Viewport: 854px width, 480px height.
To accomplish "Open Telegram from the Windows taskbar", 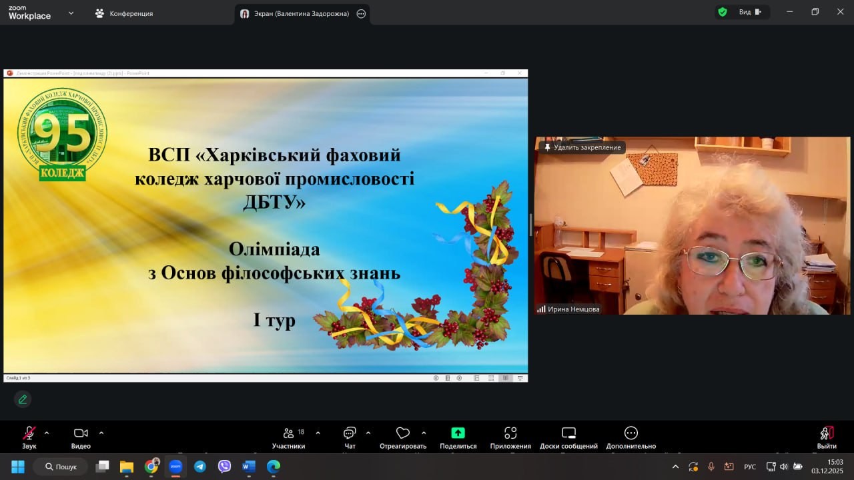I will pyautogui.click(x=200, y=467).
